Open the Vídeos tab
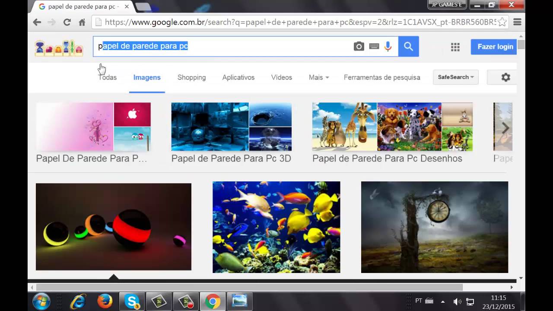Image resolution: width=553 pixels, height=311 pixels. pyautogui.click(x=282, y=77)
